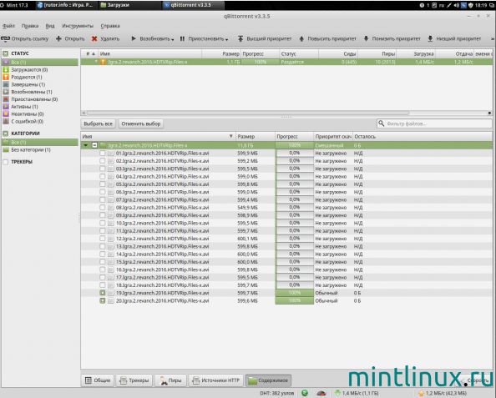Click the Increase priority (Повысить приоритет) icon
The height and width of the screenshot is (398, 496).
pos(301,38)
